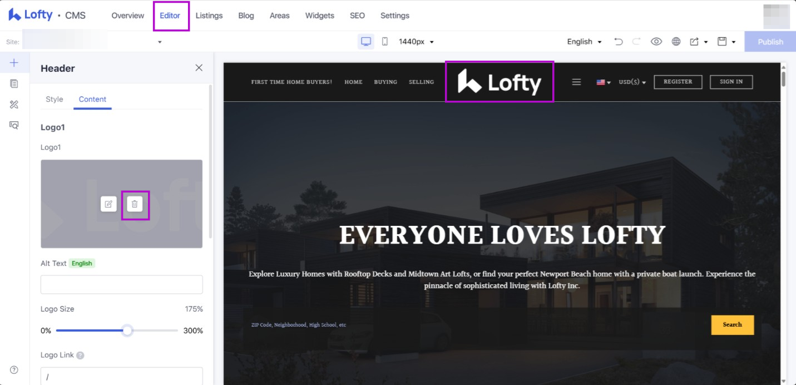This screenshot has width=796, height=385.
Task: Click the edit icon on Logo1 image
Action: point(108,204)
